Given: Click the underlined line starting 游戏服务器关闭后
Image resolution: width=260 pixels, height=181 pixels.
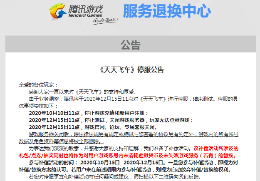Looking at the screenshot, I should pos(134,134).
